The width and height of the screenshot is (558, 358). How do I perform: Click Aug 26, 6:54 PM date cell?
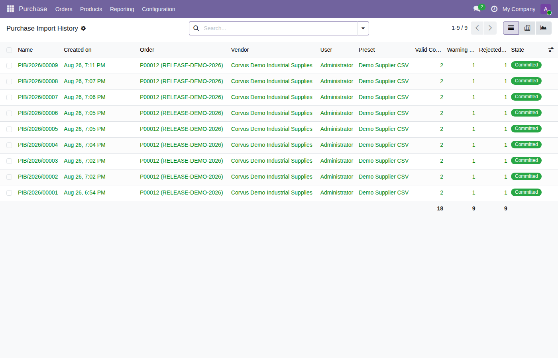(84, 193)
